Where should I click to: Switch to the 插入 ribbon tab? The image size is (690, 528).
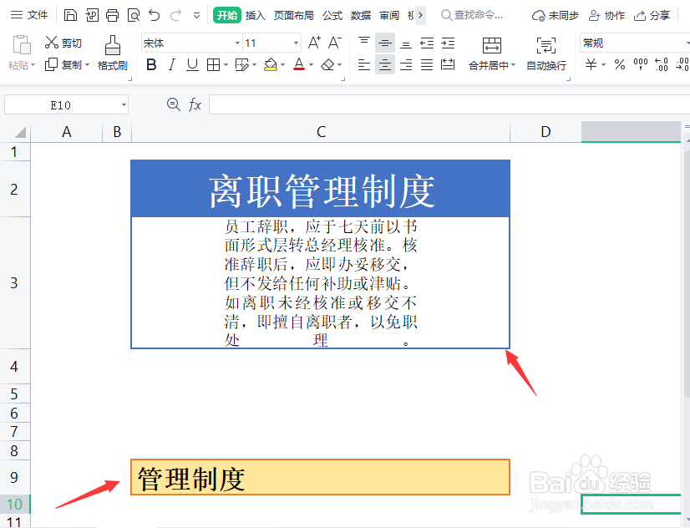[x=254, y=14]
